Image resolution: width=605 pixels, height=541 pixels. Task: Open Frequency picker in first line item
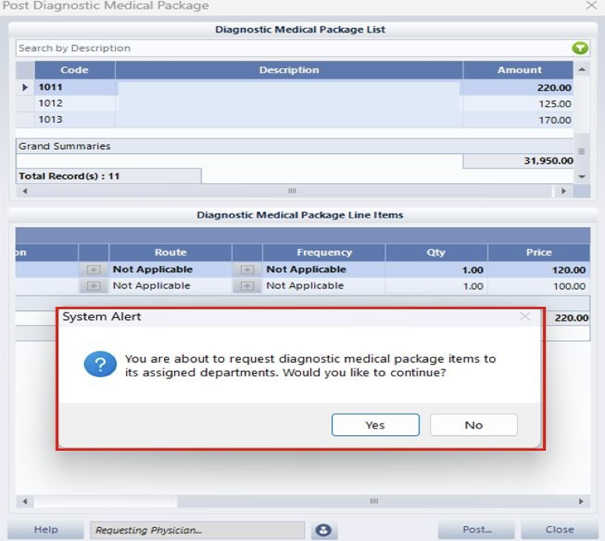point(247,270)
